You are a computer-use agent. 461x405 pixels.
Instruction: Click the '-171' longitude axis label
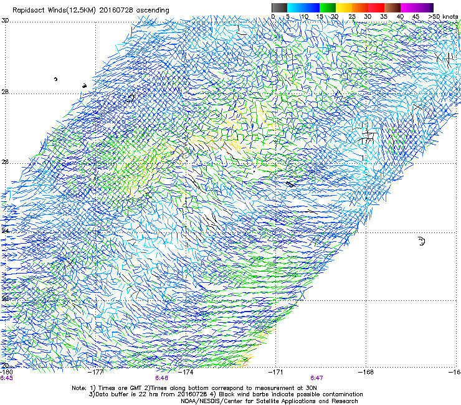pyautogui.click(x=276, y=372)
